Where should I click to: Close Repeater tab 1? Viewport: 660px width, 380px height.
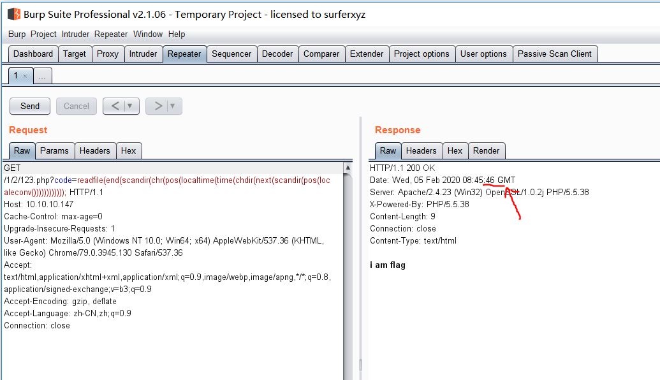click(26, 76)
